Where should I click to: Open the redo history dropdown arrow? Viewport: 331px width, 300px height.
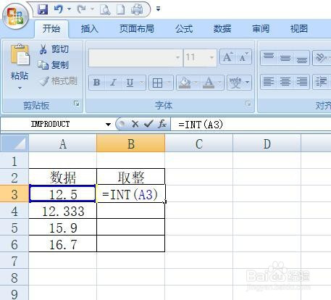click(x=92, y=9)
